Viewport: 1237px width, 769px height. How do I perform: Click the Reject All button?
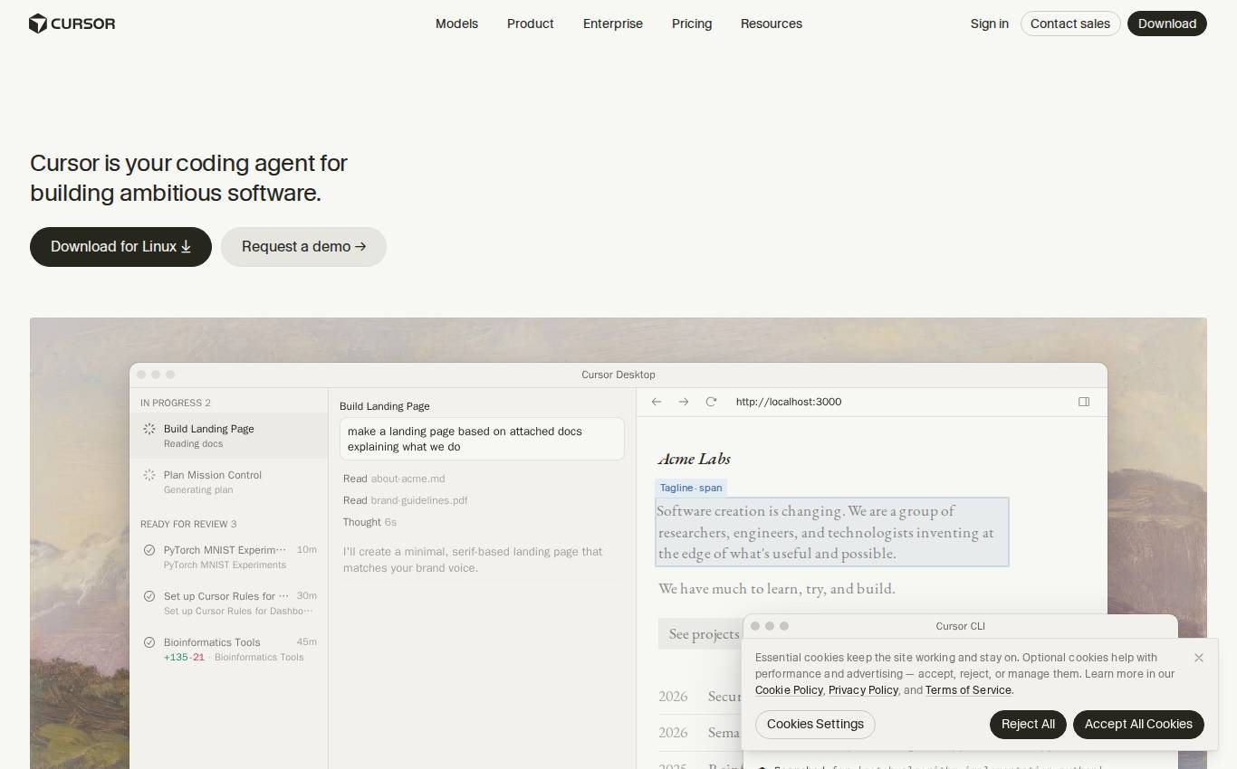click(x=1028, y=725)
